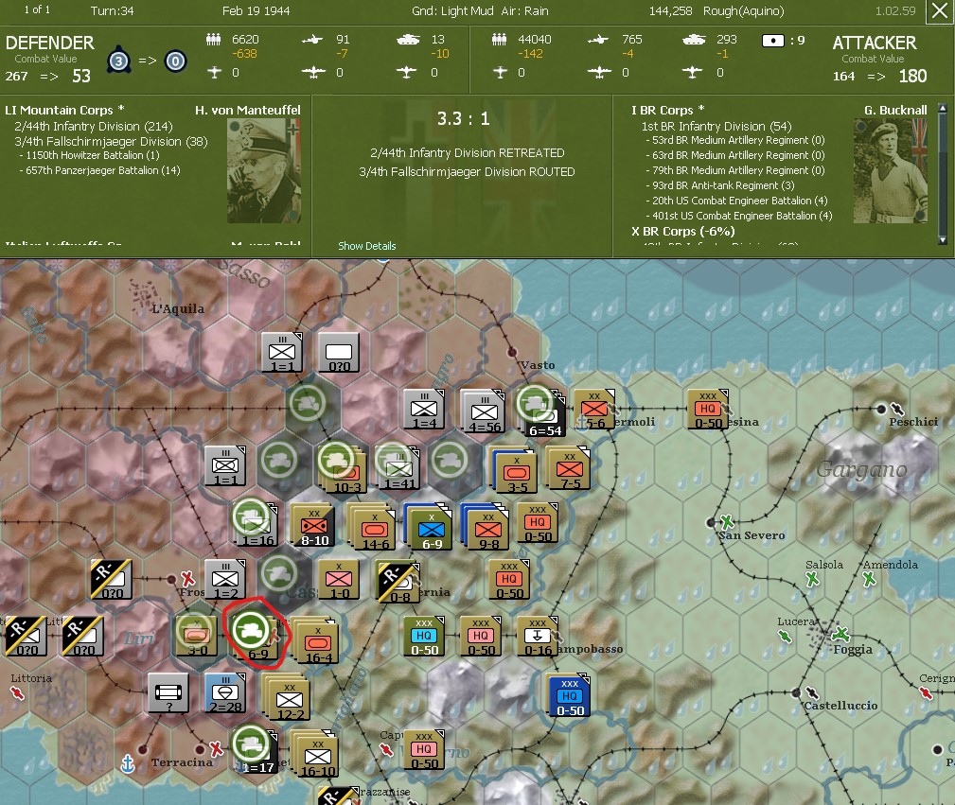Image resolution: width=955 pixels, height=805 pixels.
Task: Click the fort level 0 indicator icon
Action: [175, 61]
